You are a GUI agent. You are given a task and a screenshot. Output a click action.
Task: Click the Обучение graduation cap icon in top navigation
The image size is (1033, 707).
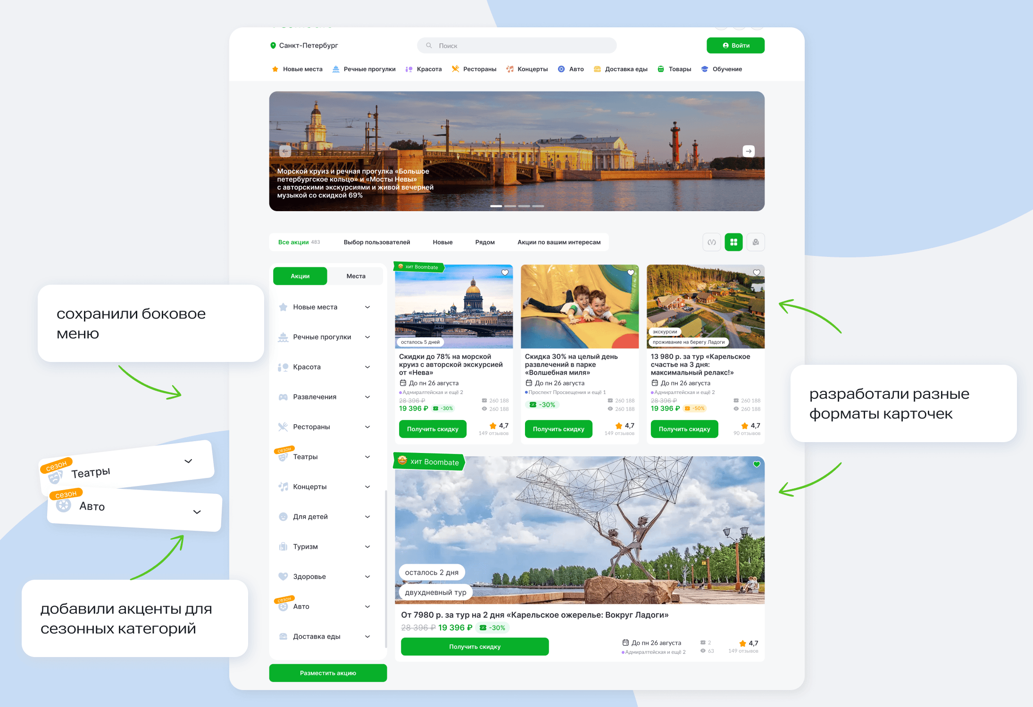(705, 69)
